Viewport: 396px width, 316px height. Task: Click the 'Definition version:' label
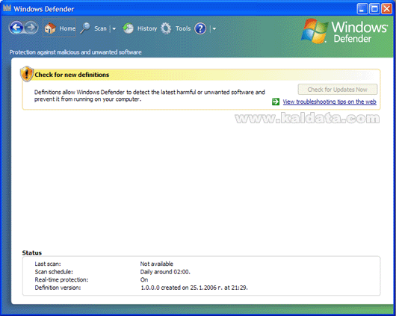[x=58, y=288]
